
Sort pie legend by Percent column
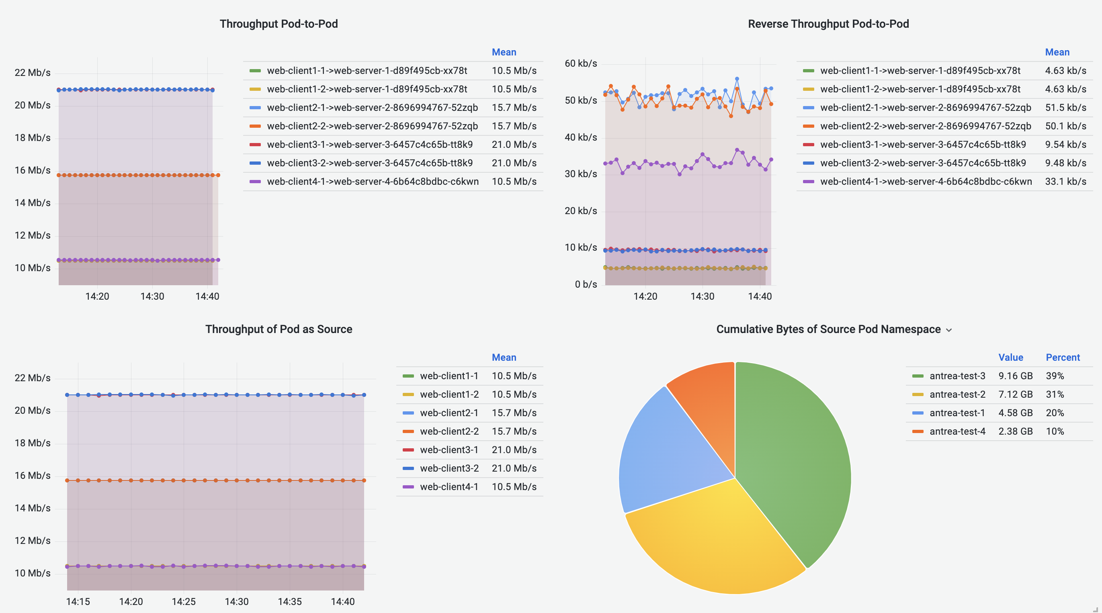pyautogui.click(x=1063, y=358)
